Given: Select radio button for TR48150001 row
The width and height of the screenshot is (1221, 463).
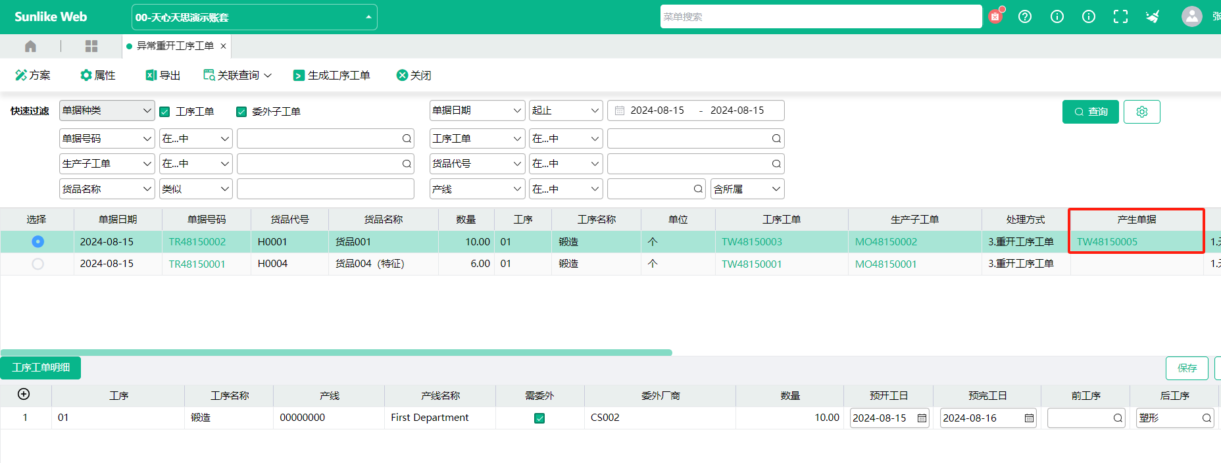Looking at the screenshot, I should (37, 264).
